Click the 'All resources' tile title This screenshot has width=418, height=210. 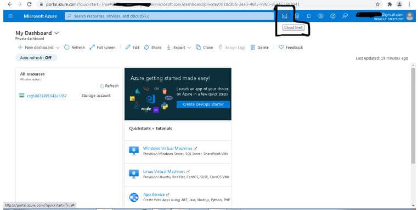32,74
